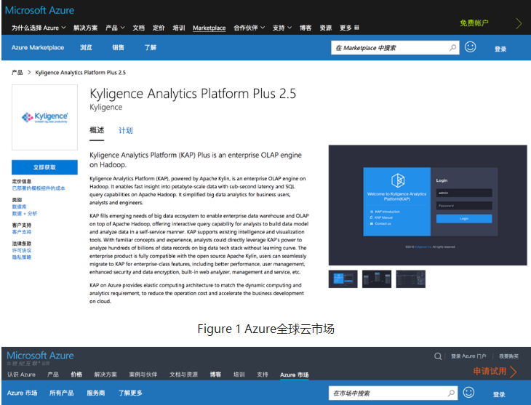Click the smiley feedback icon in lower bar
This screenshot has height=405, width=531.
[x=468, y=393]
